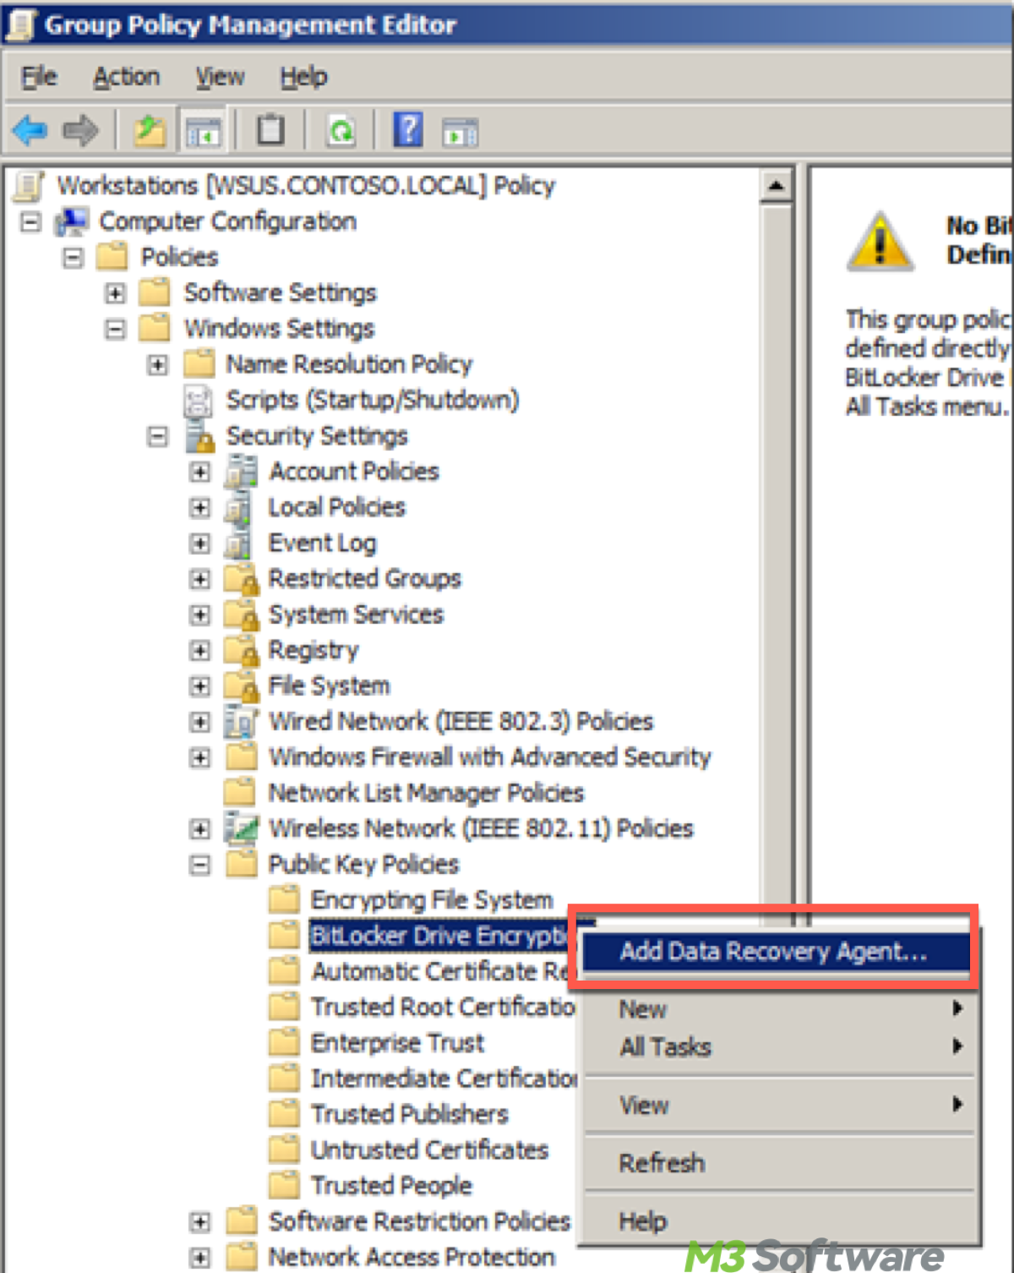
Task: Collapse the Computer Configuration node
Action: (x=30, y=222)
